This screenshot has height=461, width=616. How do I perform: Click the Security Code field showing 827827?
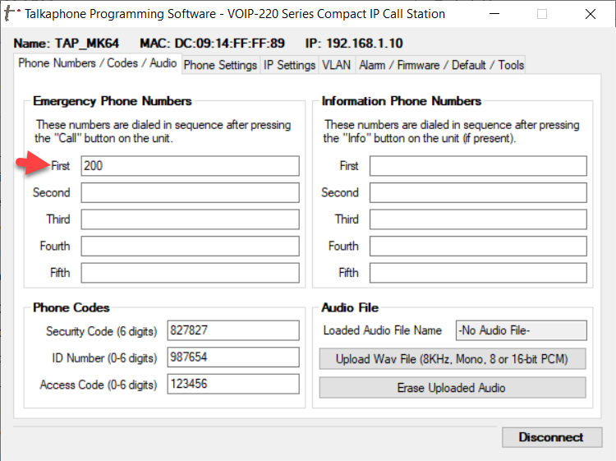(233, 330)
